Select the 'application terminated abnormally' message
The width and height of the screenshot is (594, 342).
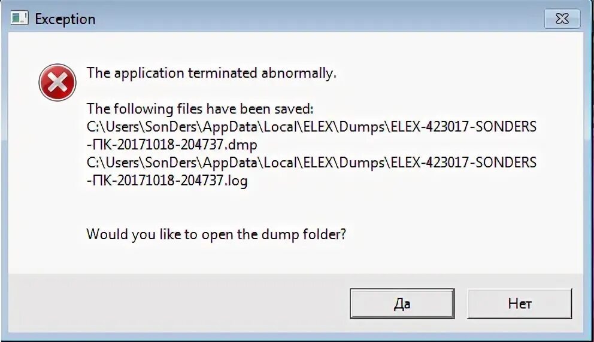(x=211, y=73)
